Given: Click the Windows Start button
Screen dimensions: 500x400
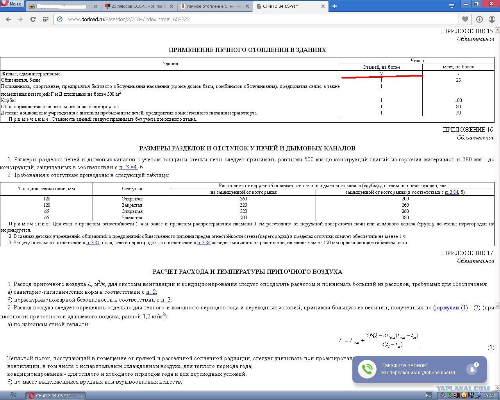Looking at the screenshot, I should click(x=12, y=395).
